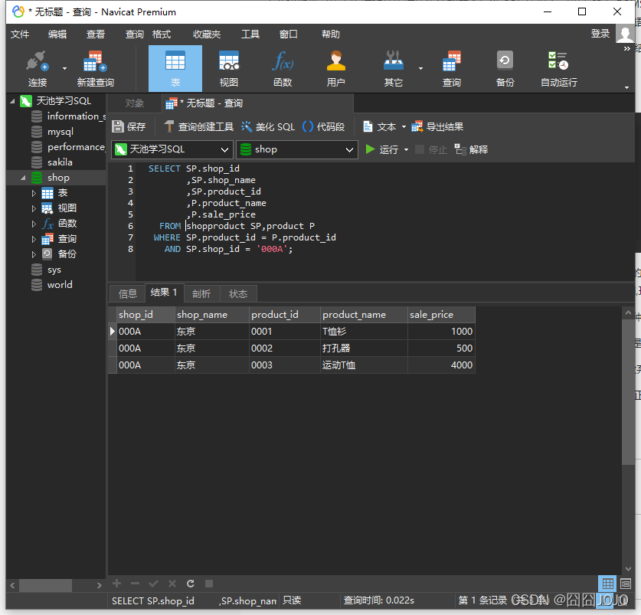Click the refresh icon below results grid
641x615 pixels.
coord(191,584)
